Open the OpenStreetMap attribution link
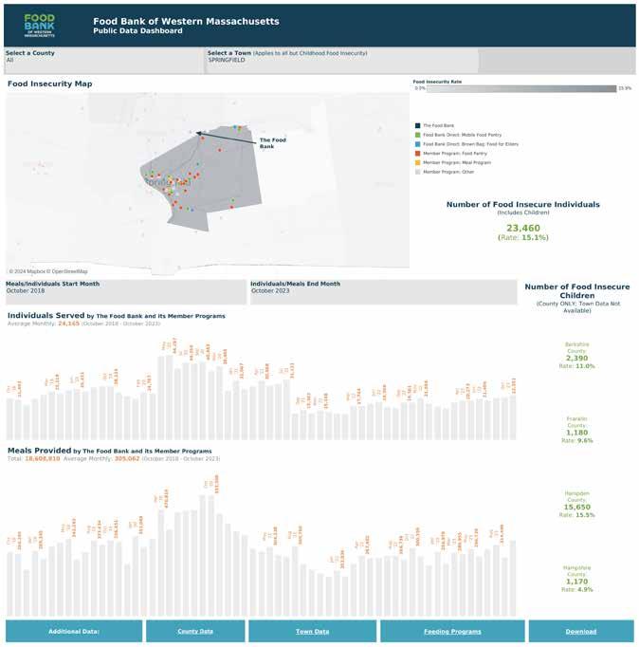639x647 pixels. tap(67, 271)
